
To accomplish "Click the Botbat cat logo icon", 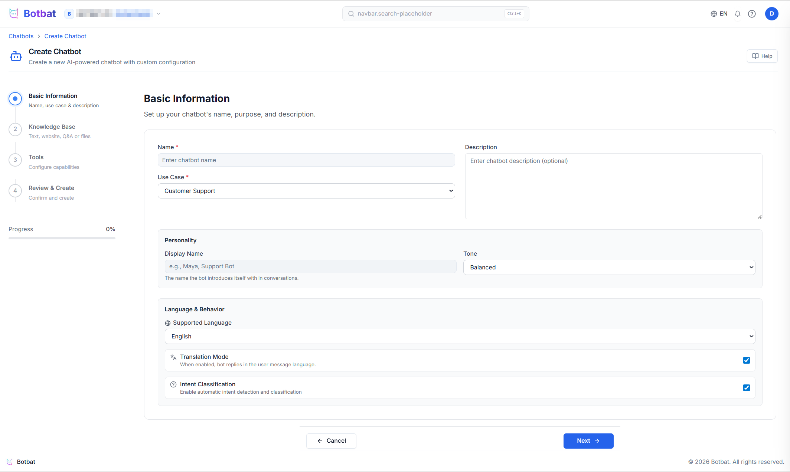I will (x=14, y=14).
